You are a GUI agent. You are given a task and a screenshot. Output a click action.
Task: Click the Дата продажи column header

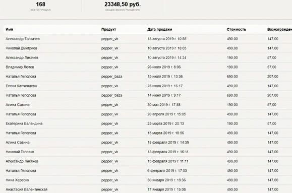(x=159, y=29)
